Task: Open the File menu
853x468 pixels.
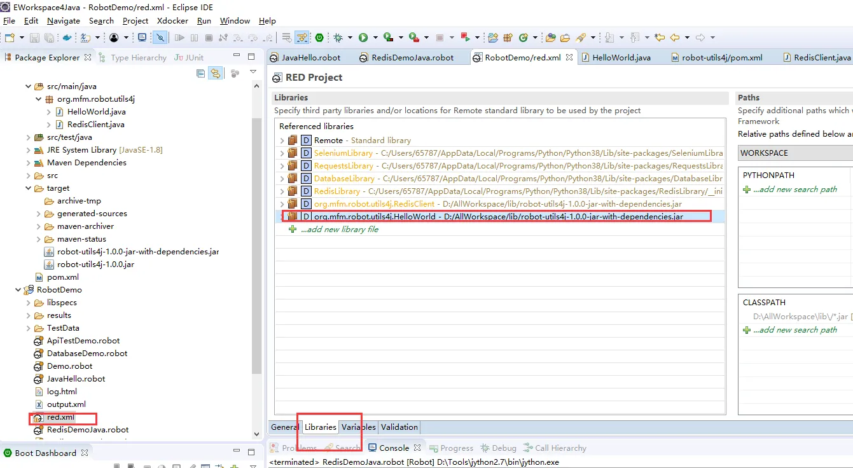Action: pos(9,20)
